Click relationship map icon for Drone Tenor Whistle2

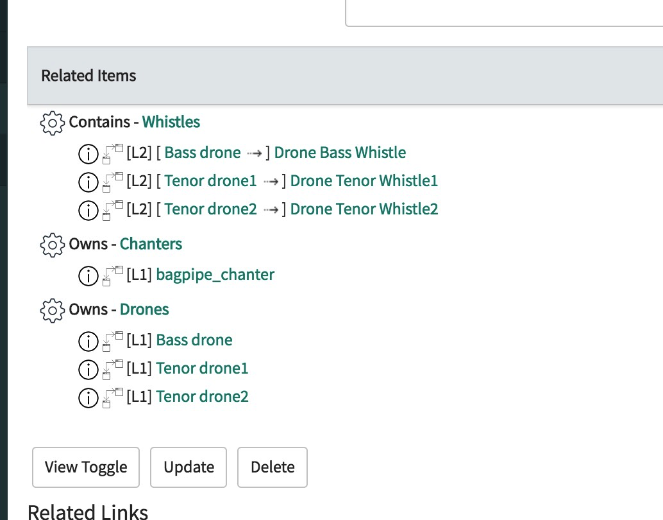(113, 210)
